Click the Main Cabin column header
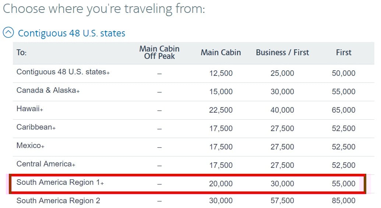 pyautogui.click(x=221, y=53)
